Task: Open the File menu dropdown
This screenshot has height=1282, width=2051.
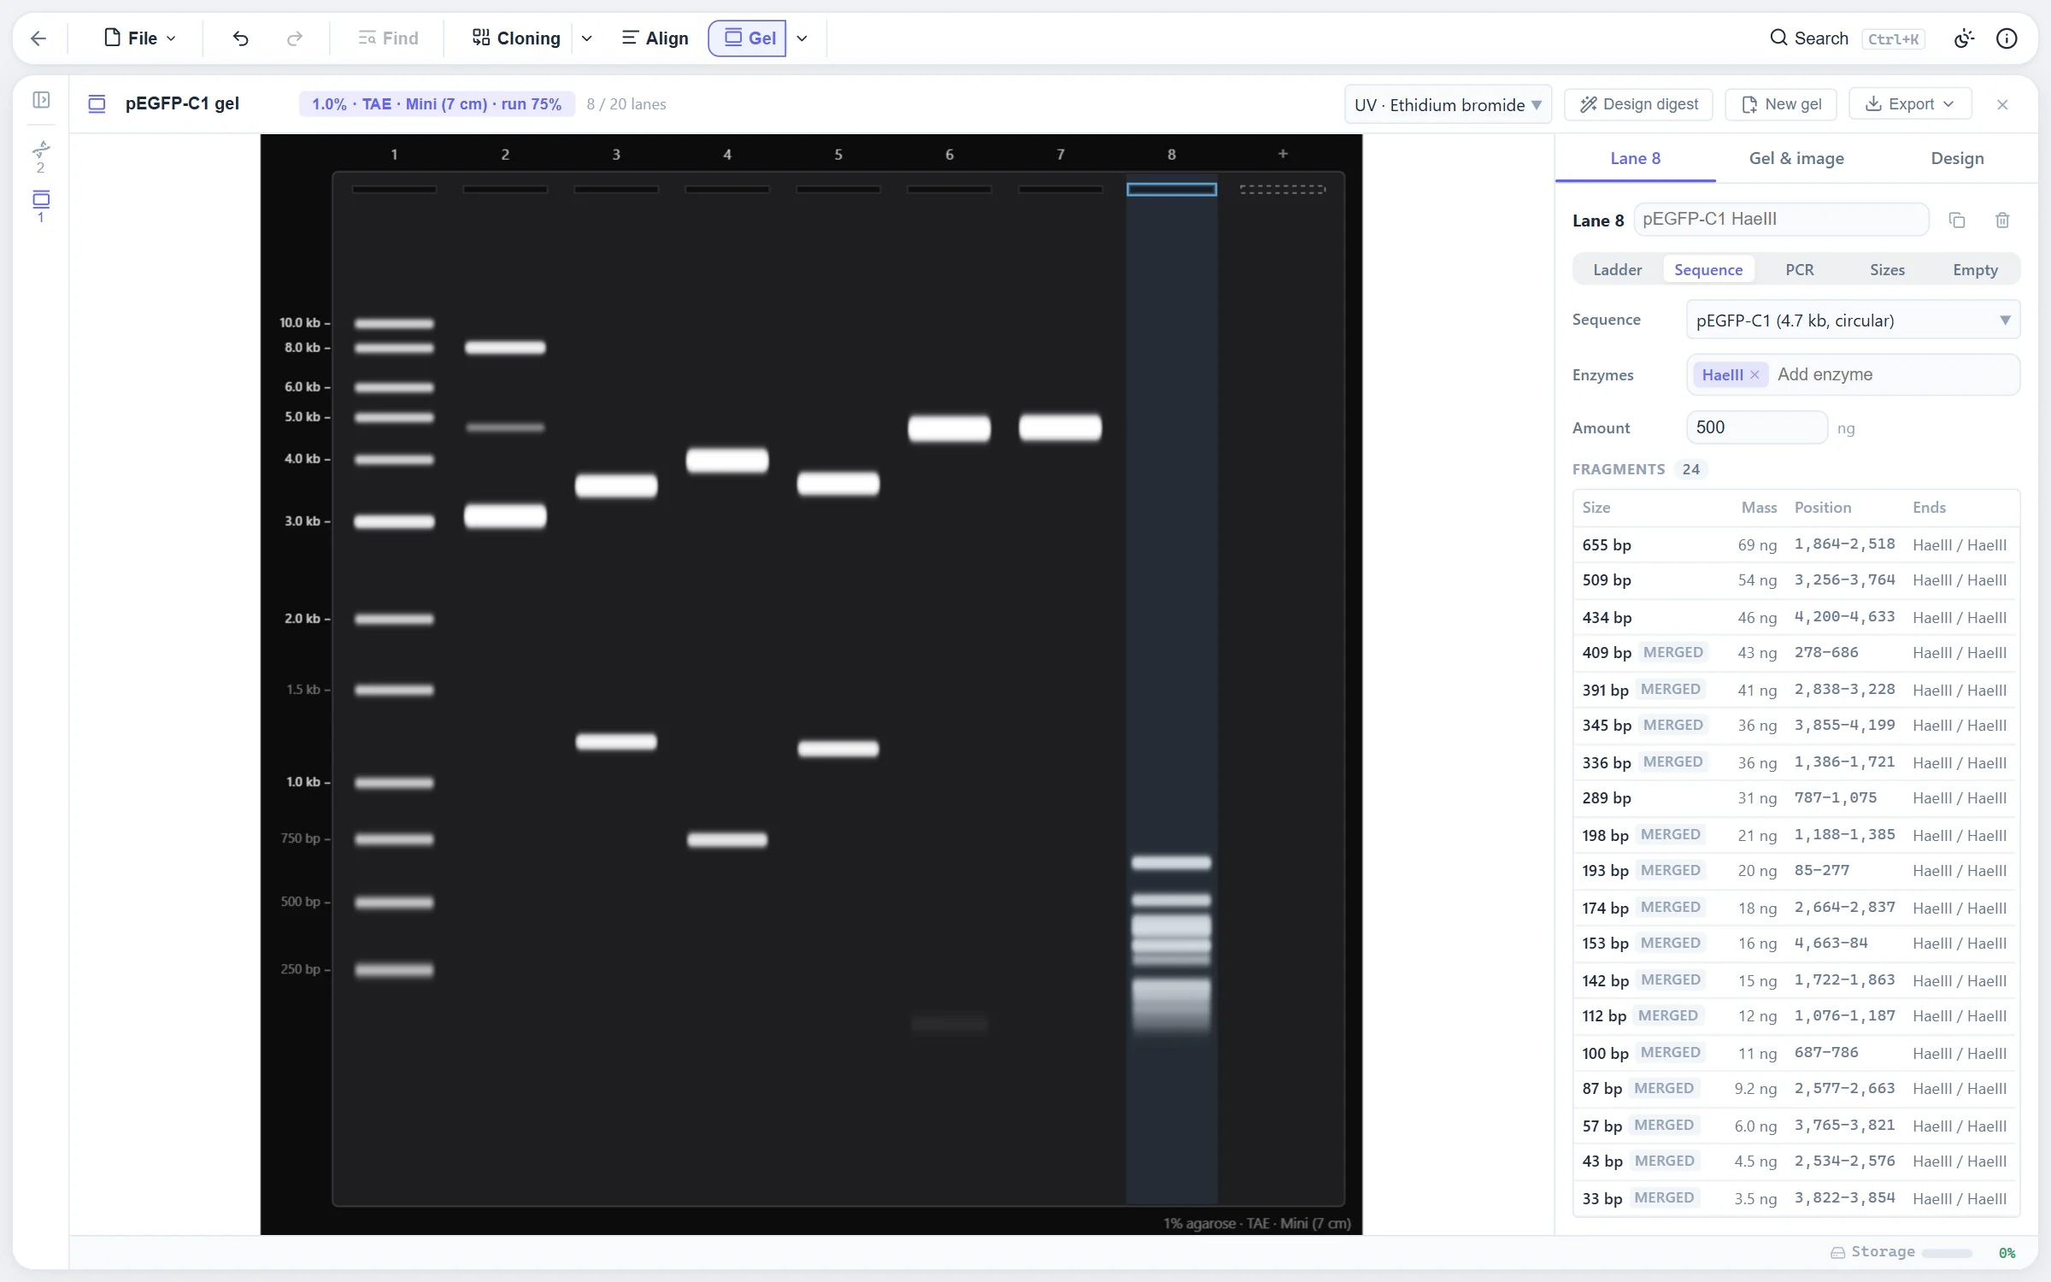Action: click(140, 38)
